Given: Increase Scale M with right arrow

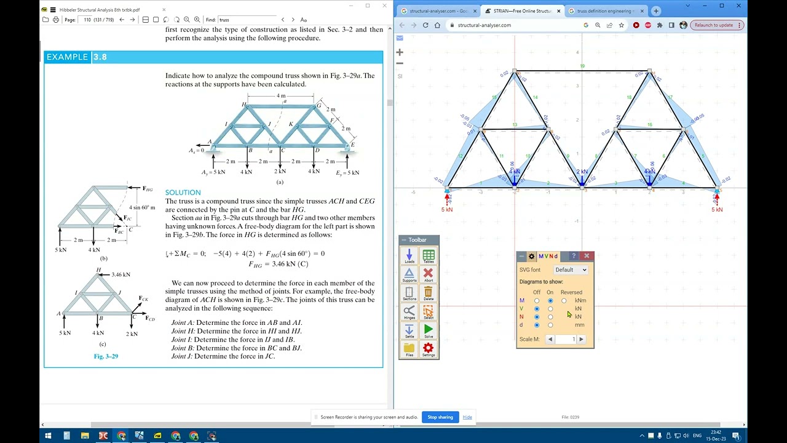Looking at the screenshot, I should tap(581, 339).
